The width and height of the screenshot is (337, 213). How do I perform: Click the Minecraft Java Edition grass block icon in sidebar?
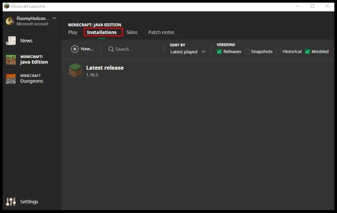11,60
